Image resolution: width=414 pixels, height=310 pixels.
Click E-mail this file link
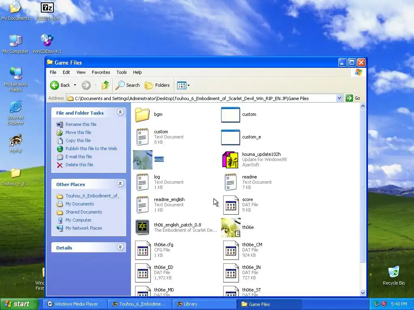tap(79, 157)
